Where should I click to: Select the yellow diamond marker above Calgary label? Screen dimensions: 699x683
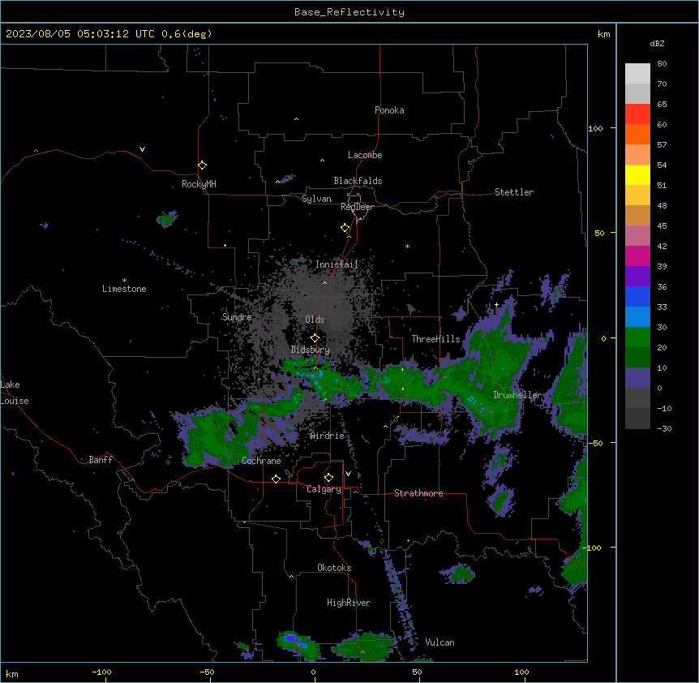coord(329,478)
